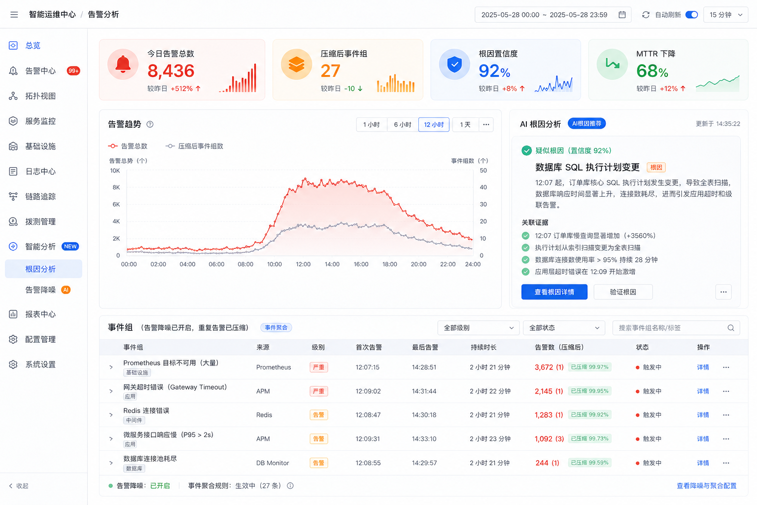
Task: Open the 根因分析 submenu item
Action: (x=43, y=269)
